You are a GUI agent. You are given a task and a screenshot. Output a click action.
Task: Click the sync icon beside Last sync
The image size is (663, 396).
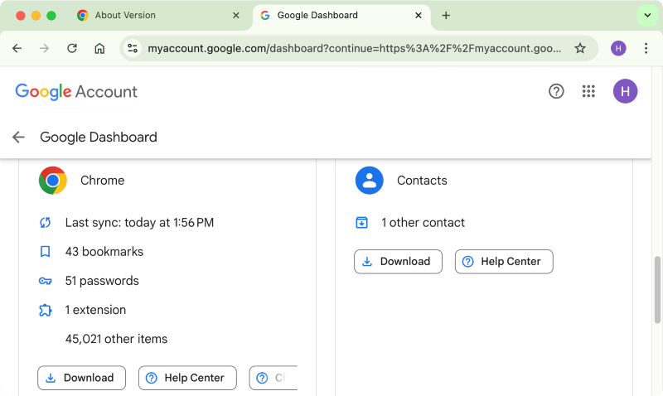pyautogui.click(x=46, y=222)
